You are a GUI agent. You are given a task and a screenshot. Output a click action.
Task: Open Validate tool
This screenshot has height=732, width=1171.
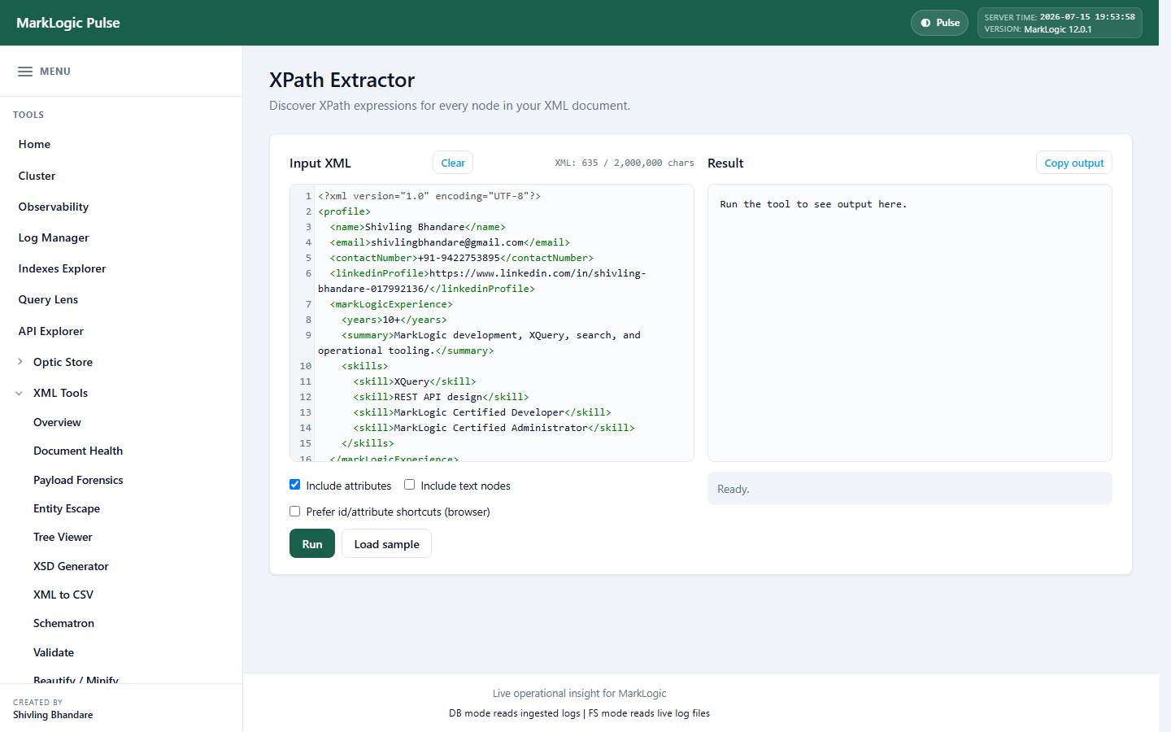(x=54, y=652)
